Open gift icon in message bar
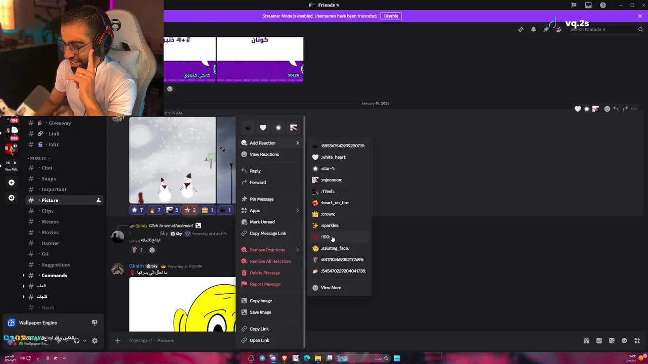 tap(586, 341)
